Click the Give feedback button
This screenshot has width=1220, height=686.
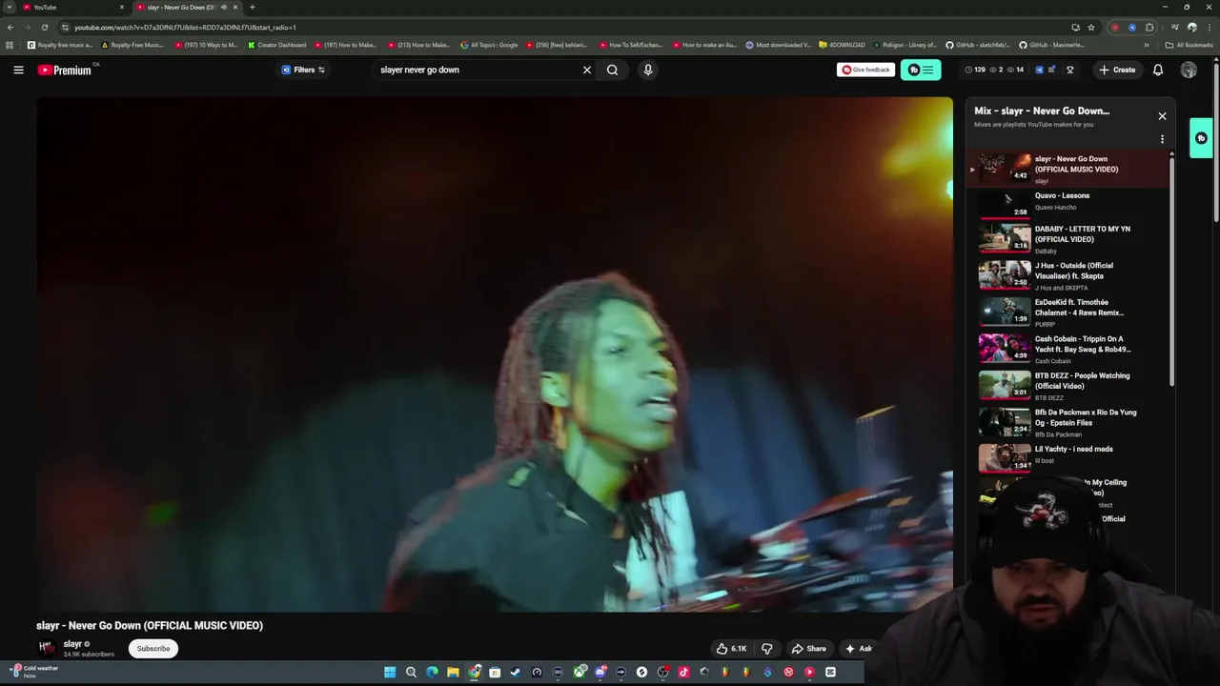pos(865,70)
